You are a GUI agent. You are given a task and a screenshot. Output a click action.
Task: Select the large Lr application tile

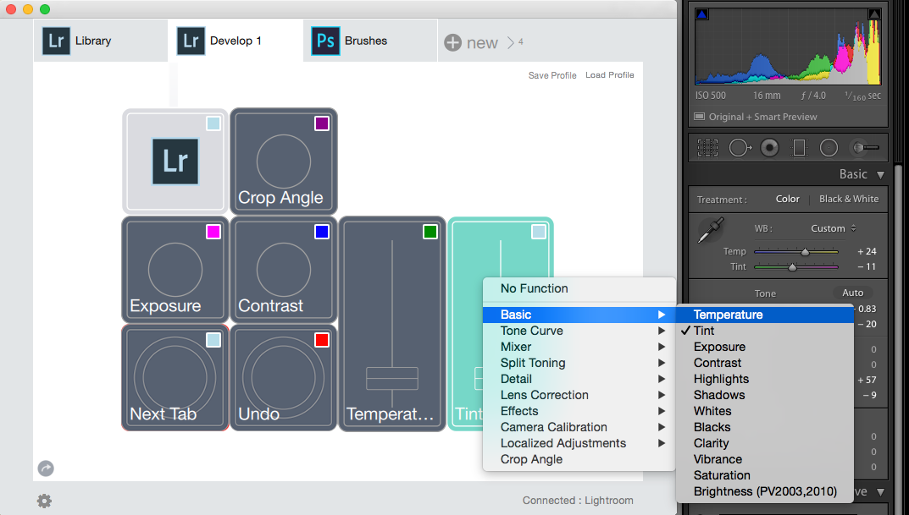coord(175,161)
